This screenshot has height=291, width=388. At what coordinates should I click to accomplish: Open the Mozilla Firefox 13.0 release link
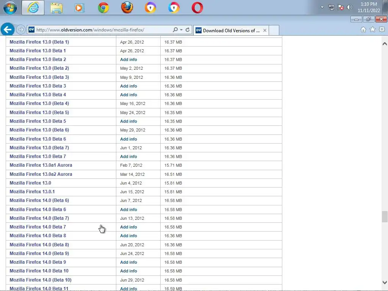pos(30,183)
